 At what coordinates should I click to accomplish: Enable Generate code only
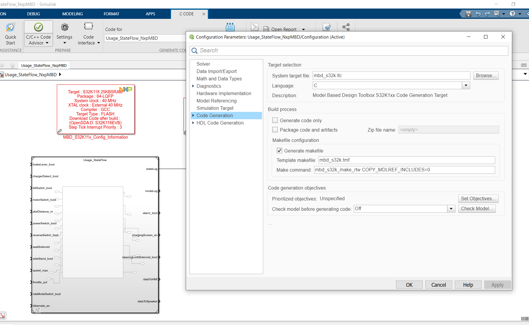point(275,120)
